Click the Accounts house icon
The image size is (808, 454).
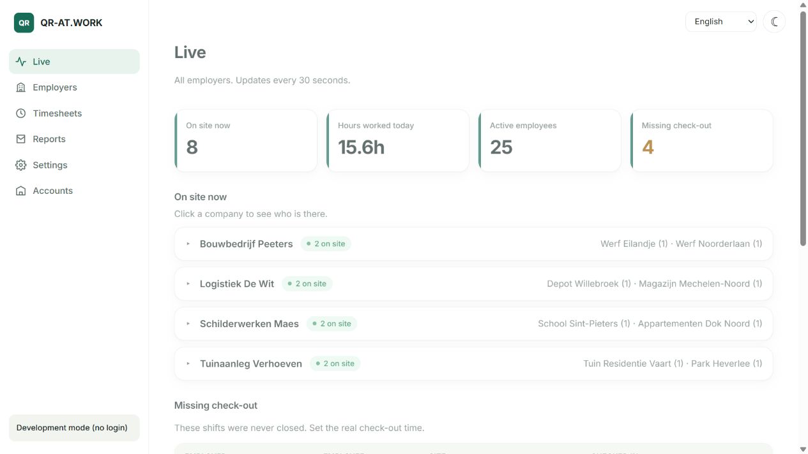coord(21,191)
